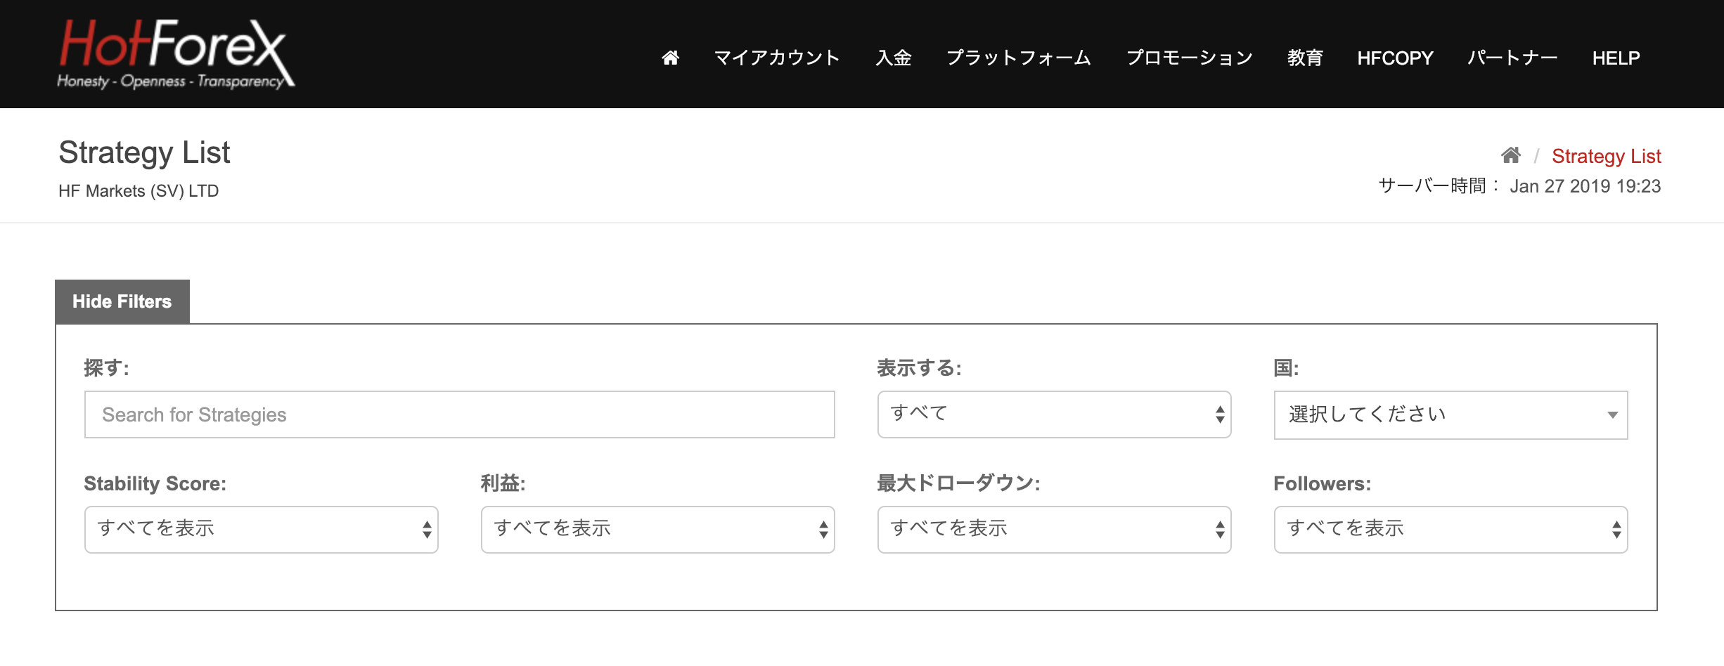Click the Hide Filters button
The width and height of the screenshot is (1724, 666).
click(x=122, y=301)
